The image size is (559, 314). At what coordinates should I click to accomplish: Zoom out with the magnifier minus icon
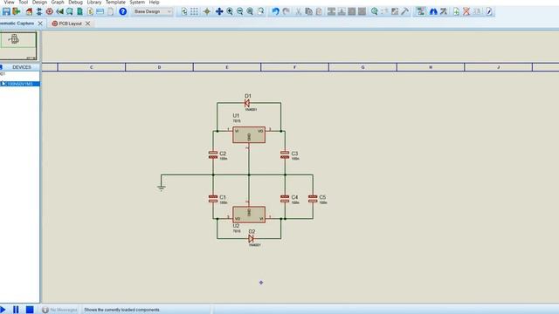(240, 11)
